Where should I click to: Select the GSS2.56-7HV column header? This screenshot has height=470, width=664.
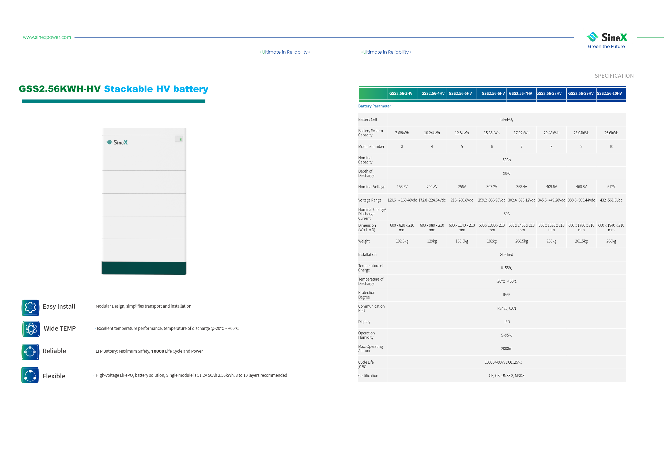[521, 94]
